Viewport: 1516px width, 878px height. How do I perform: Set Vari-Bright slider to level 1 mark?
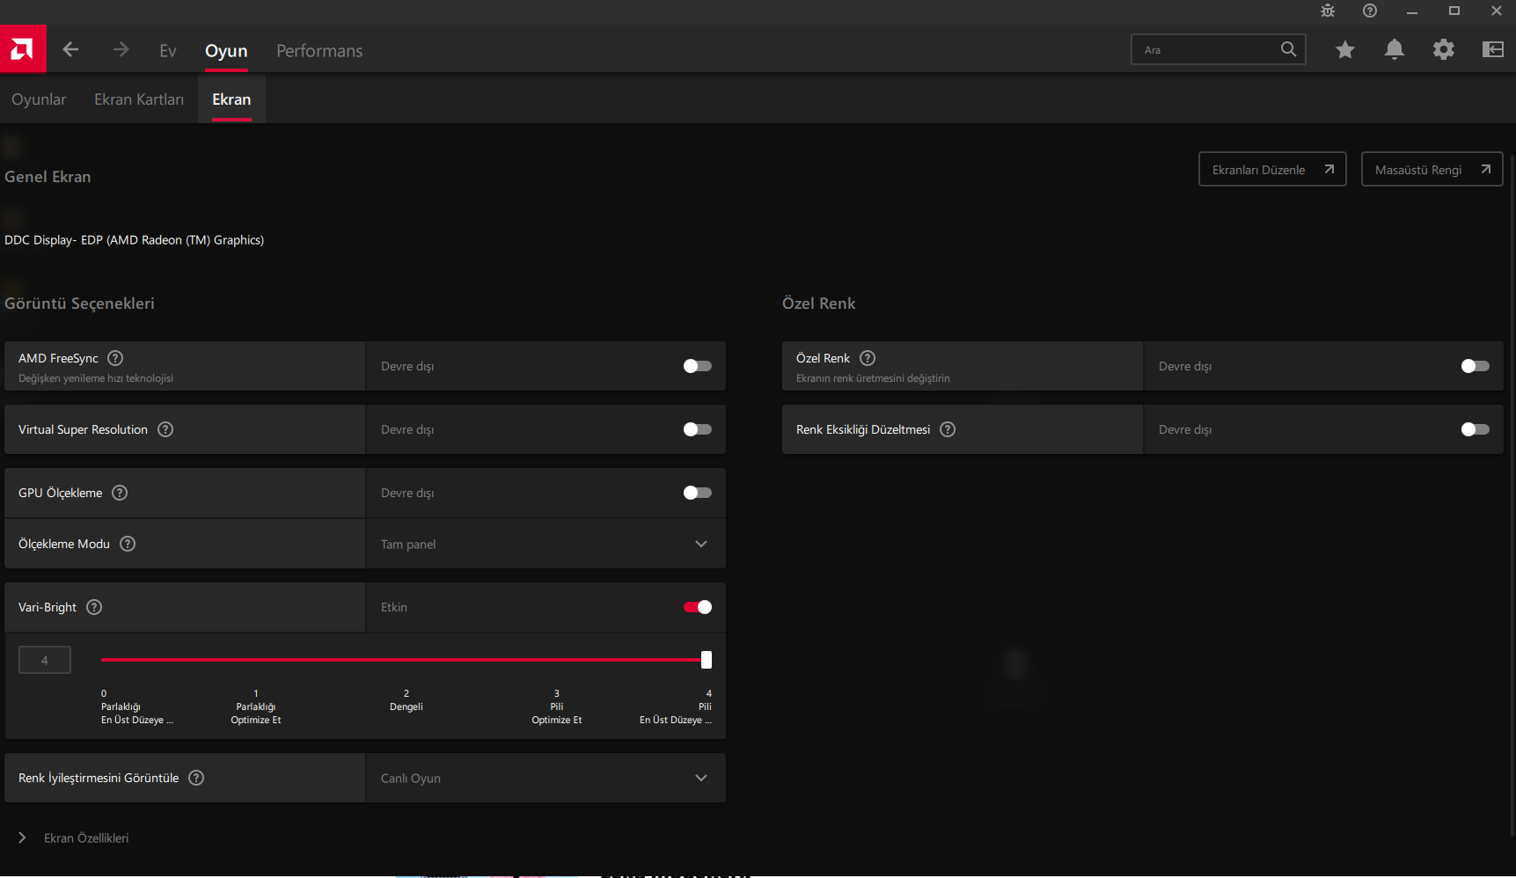(x=256, y=660)
